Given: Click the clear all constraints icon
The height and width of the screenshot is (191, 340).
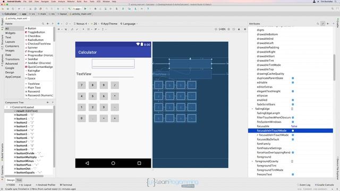Looking at the screenshot, I should [72, 29].
